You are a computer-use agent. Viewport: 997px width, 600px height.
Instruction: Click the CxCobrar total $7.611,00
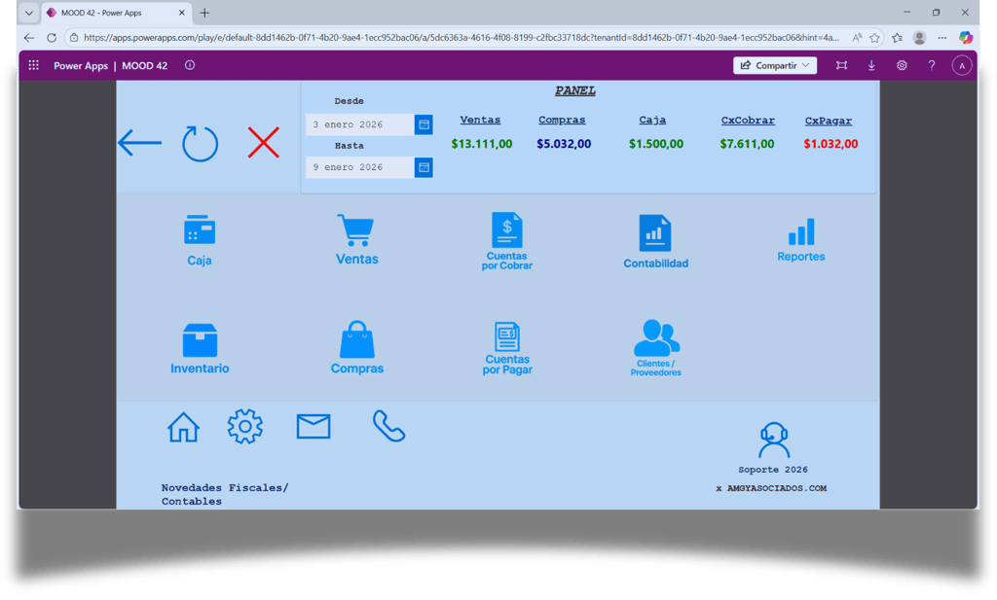coord(747,144)
